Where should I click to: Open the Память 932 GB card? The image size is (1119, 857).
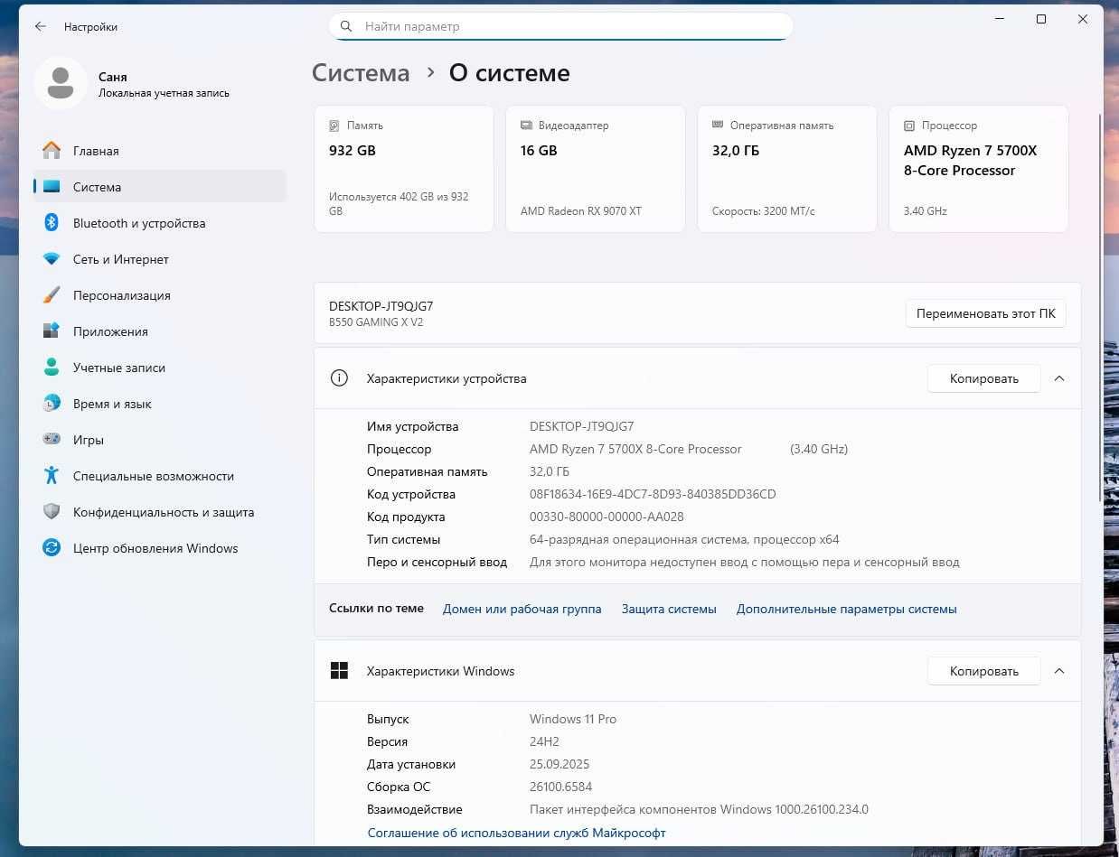[404, 169]
